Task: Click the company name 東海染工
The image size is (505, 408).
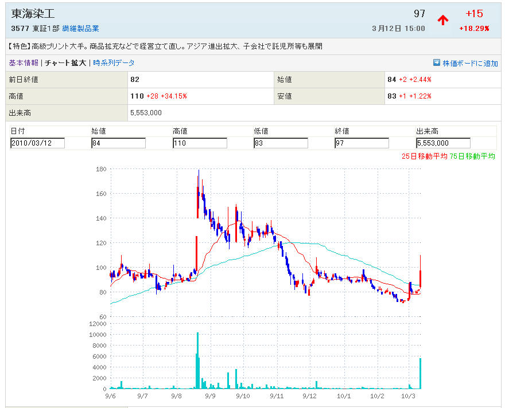Action: coord(33,14)
